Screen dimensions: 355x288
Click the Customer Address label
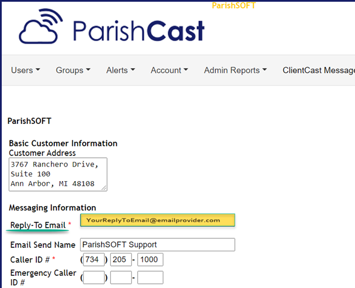(43, 153)
